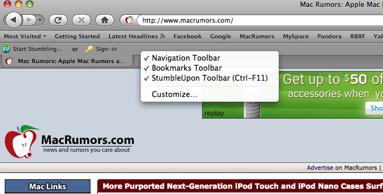Screen dimensions: 383x194
Task: Click Start Stumbling in StumbleUpon toolbar
Action: (38, 49)
